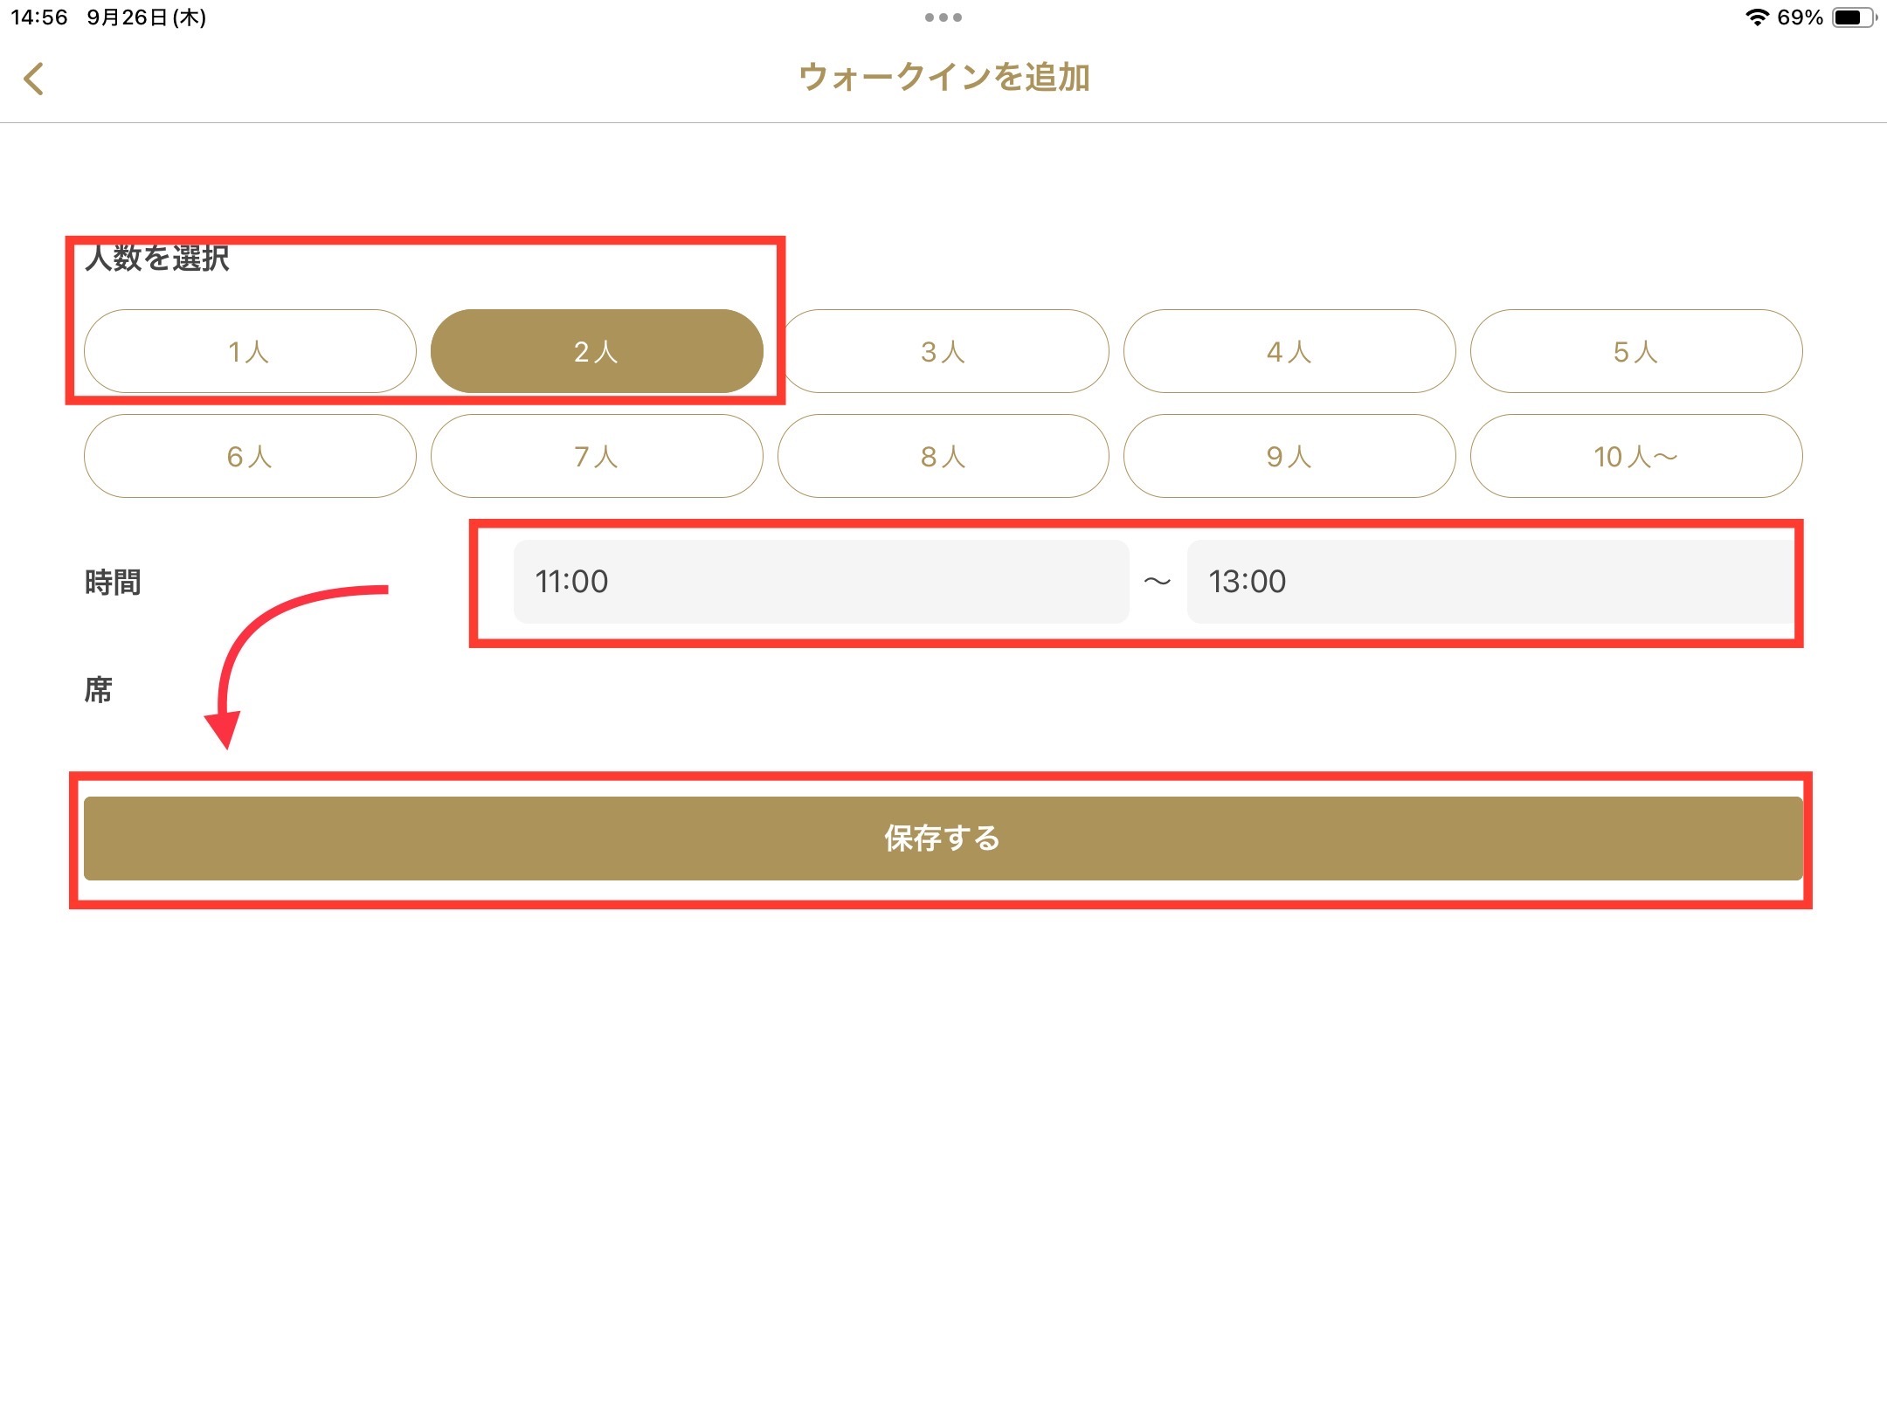This screenshot has height=1415, width=1887.
Task: Select 2人 party size
Action: coord(597,351)
